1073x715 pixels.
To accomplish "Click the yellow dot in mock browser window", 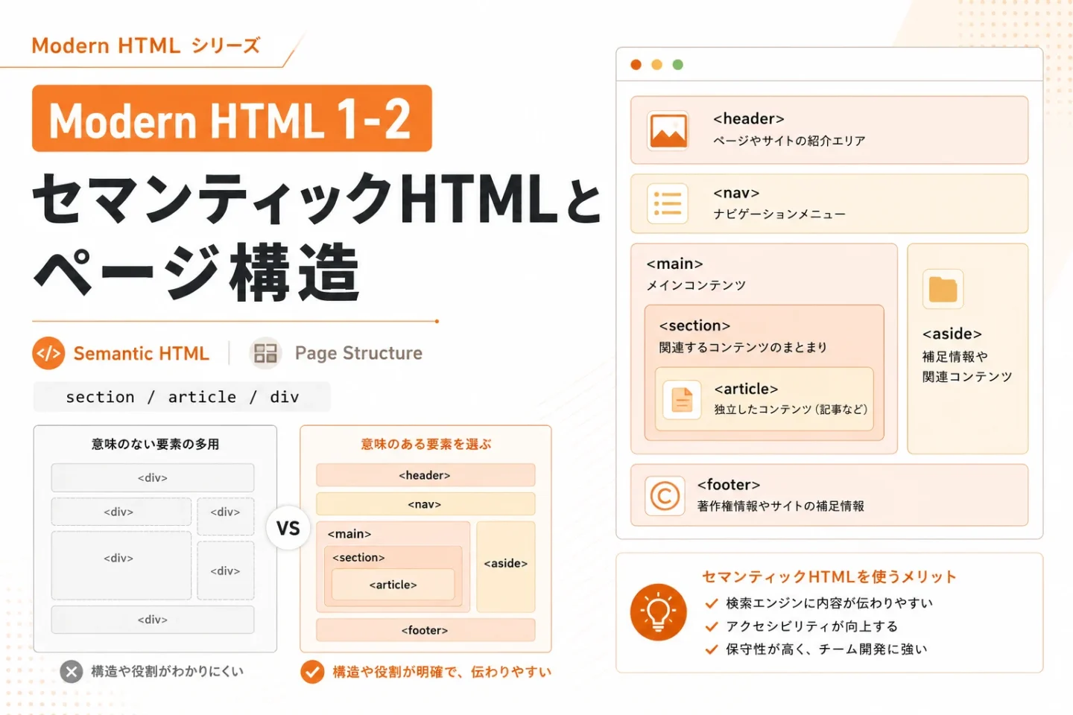I will pyautogui.click(x=656, y=65).
